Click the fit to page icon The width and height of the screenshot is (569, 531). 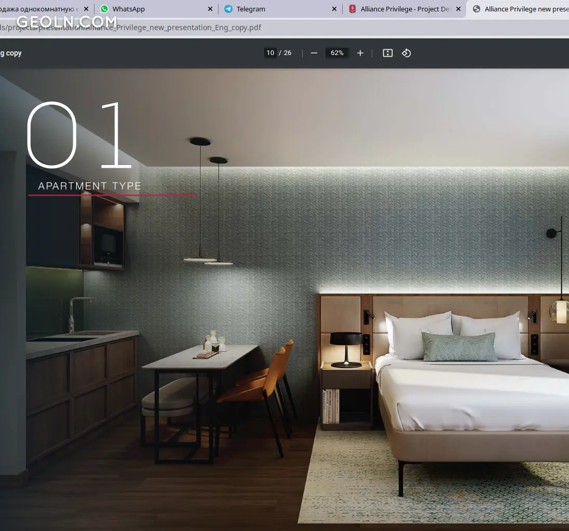pyautogui.click(x=387, y=53)
